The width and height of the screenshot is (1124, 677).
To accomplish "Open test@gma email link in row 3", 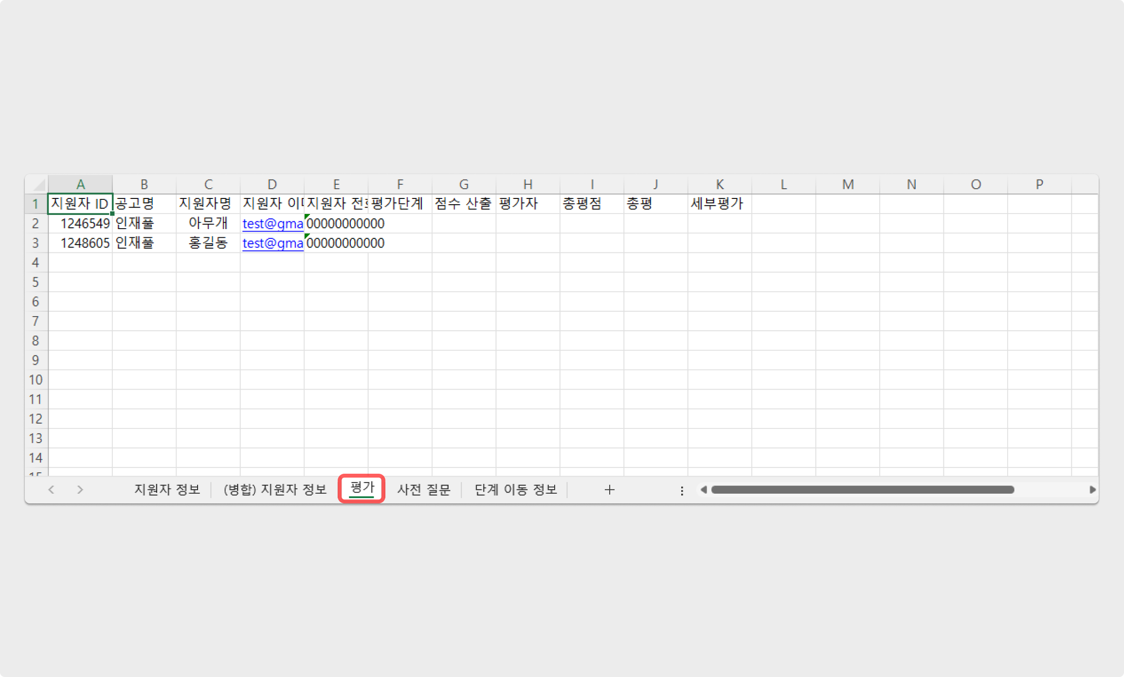I will pos(272,243).
